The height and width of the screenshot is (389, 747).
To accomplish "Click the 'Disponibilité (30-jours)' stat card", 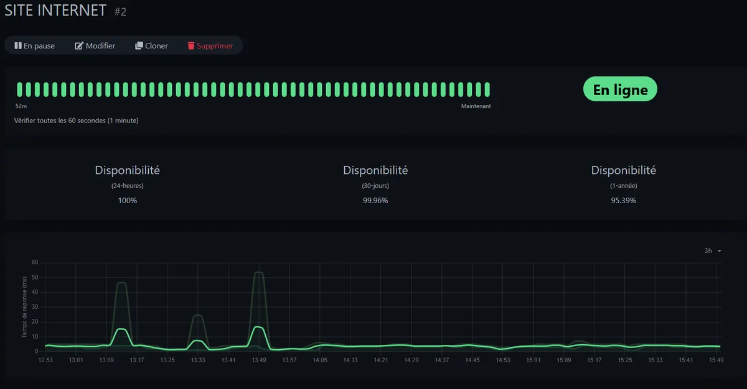I will point(375,183).
